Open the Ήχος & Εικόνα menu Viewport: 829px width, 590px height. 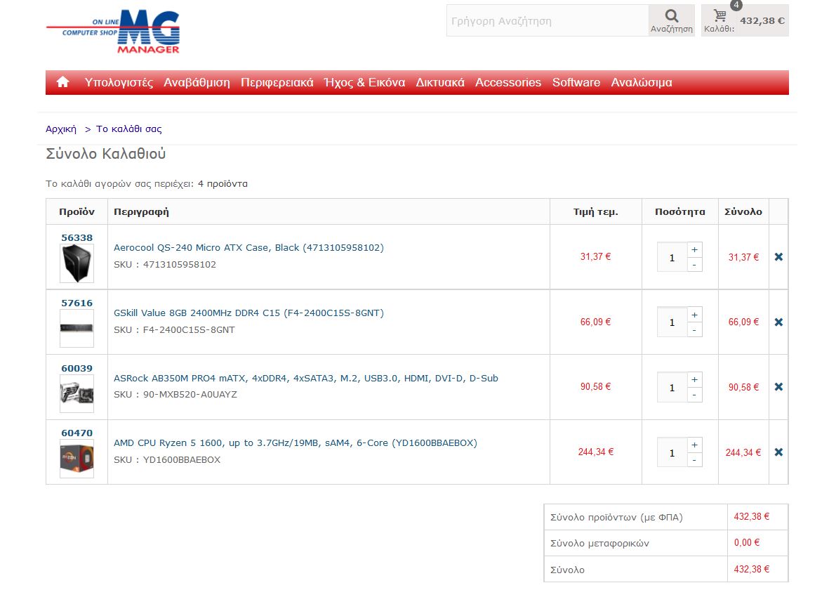point(364,83)
